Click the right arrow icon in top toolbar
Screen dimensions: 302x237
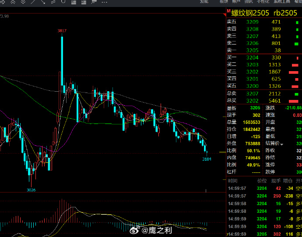3,2
